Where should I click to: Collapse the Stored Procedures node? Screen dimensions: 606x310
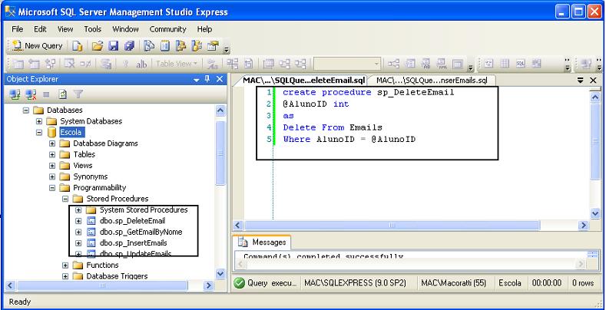point(65,199)
